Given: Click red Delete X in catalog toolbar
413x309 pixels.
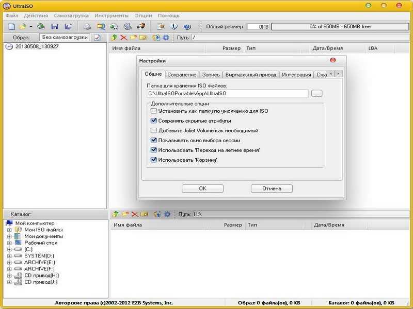Looking at the screenshot, I should (x=135, y=214).
